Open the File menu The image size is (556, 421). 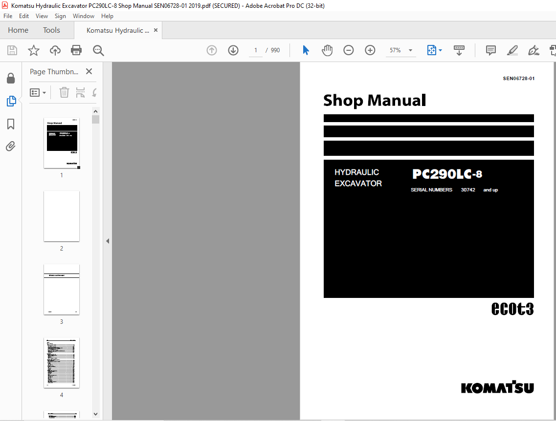point(8,16)
